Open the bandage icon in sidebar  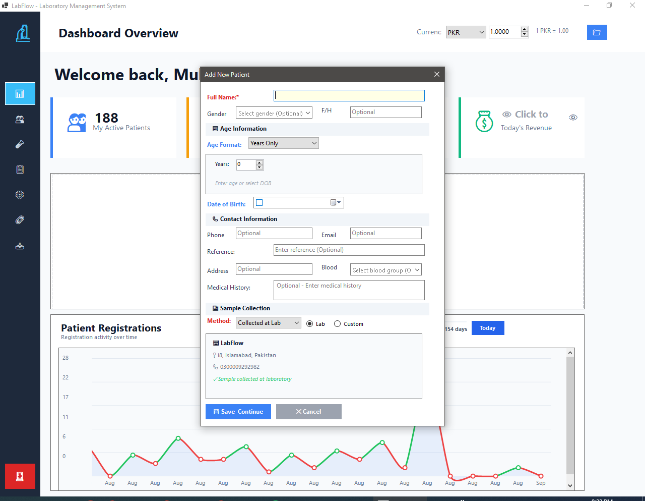pos(20,220)
